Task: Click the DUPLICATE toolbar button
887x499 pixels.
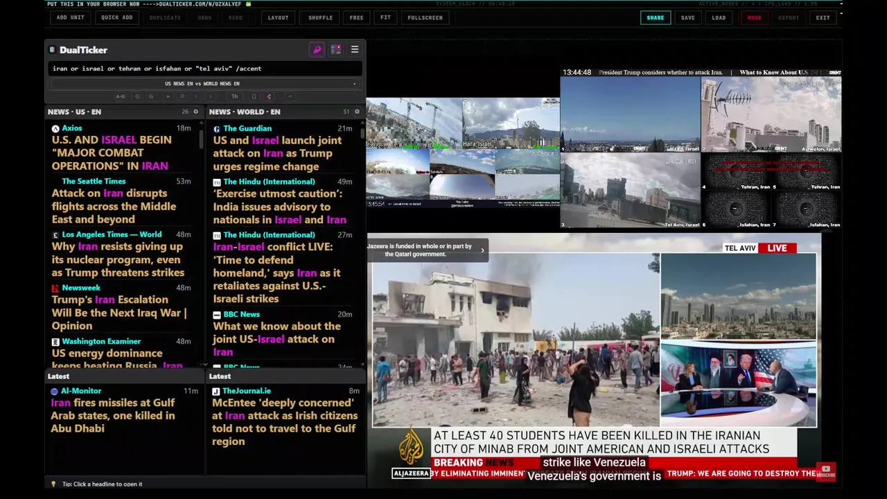Action: tap(165, 17)
